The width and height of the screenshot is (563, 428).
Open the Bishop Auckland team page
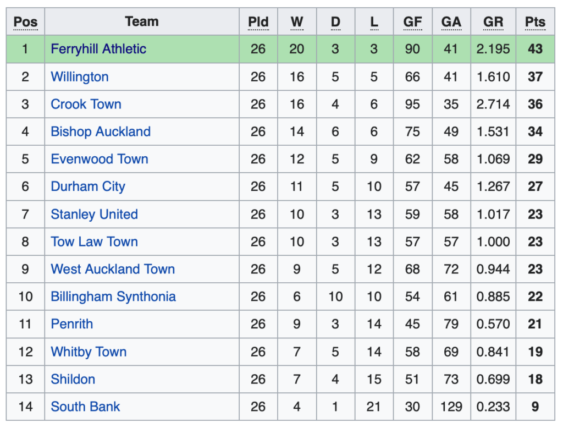click(x=101, y=132)
